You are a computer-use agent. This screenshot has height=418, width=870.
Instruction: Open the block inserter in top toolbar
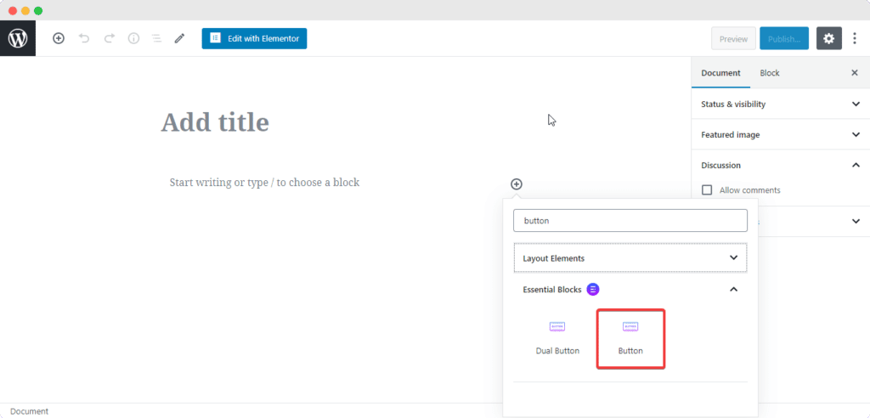coord(59,38)
